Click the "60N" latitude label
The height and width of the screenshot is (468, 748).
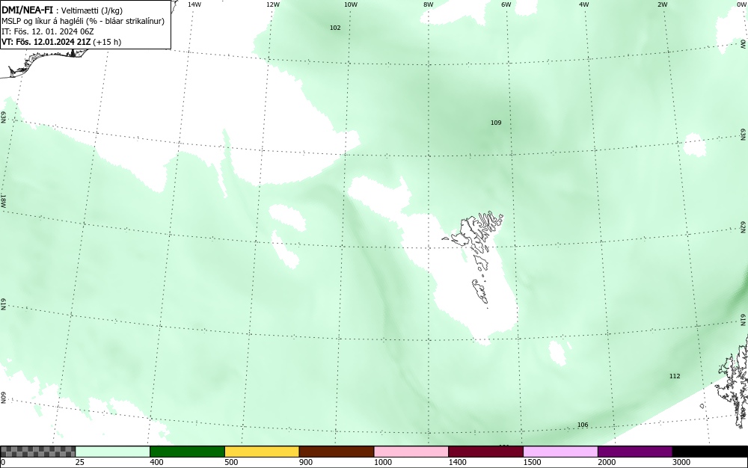pos(3,398)
